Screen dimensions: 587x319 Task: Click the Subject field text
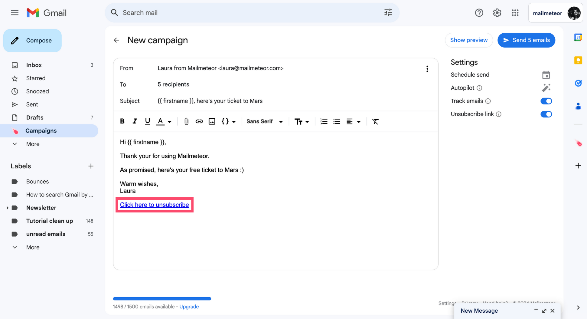pos(210,101)
